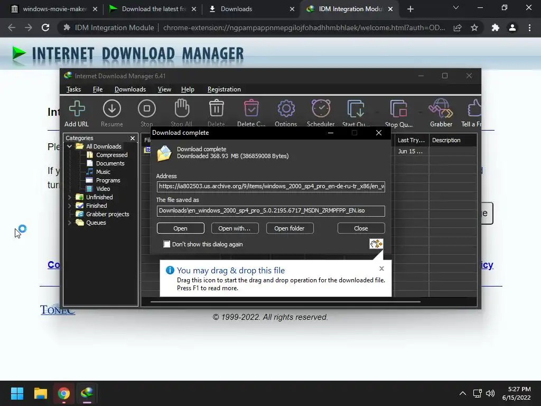The image size is (541, 406).
Task: Switch to the Downloads browser tab
Action: coord(251,9)
